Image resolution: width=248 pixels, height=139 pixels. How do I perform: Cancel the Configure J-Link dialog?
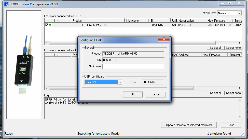pos(156,94)
